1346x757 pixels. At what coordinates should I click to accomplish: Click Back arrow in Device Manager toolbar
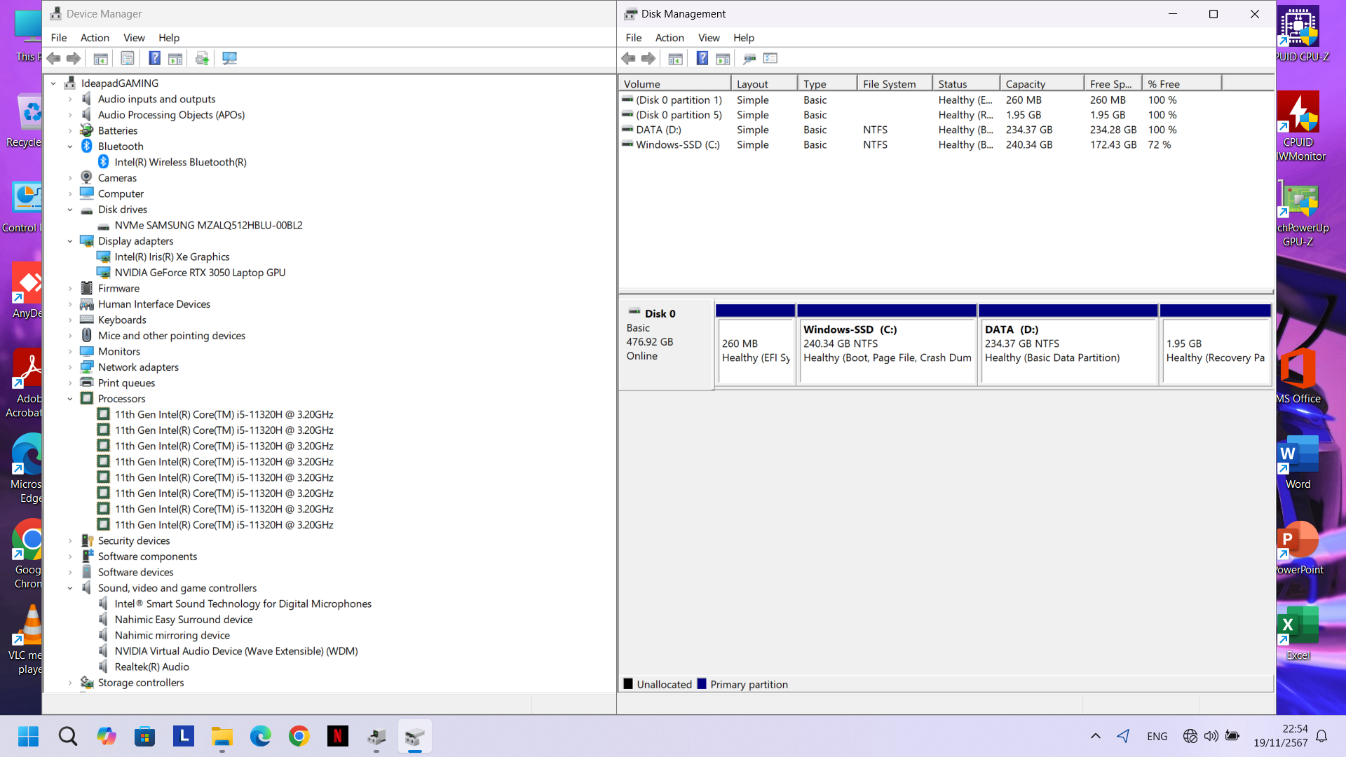(x=54, y=58)
